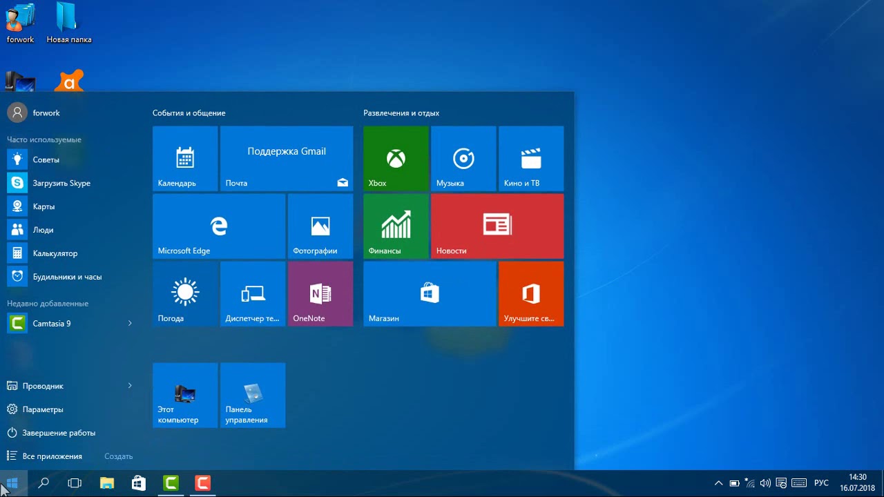This screenshot has width=884, height=497.
Task: Open the Финансы tile
Action: tap(396, 226)
